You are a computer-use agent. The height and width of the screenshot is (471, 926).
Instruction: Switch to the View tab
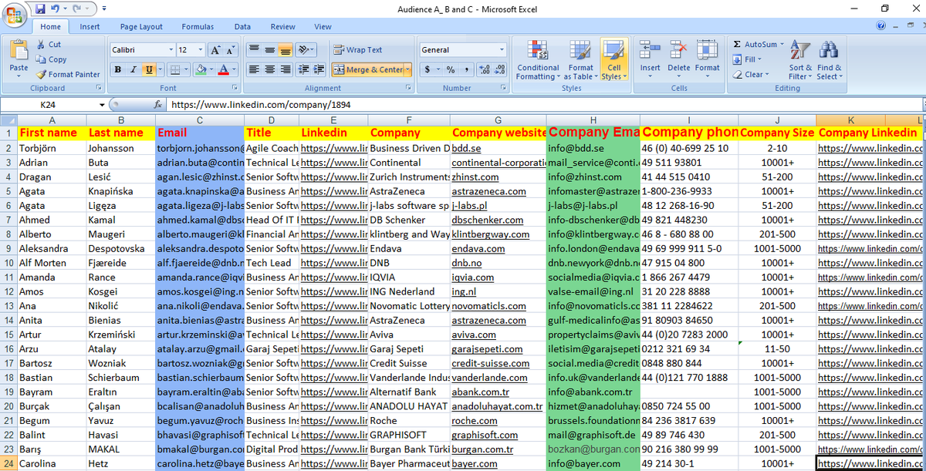[323, 26]
